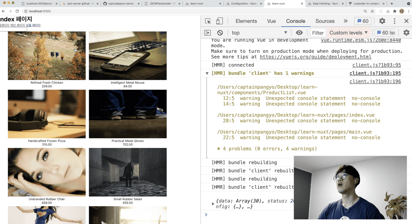This screenshot has height=224, width=412.
Task: Show more DevTools tabs chevron
Action: click(345, 21)
